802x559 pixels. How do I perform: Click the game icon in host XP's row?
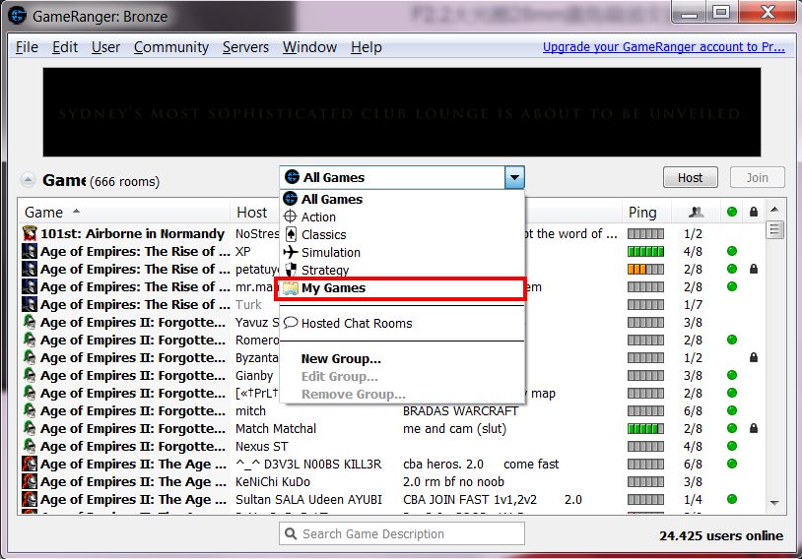(x=30, y=251)
